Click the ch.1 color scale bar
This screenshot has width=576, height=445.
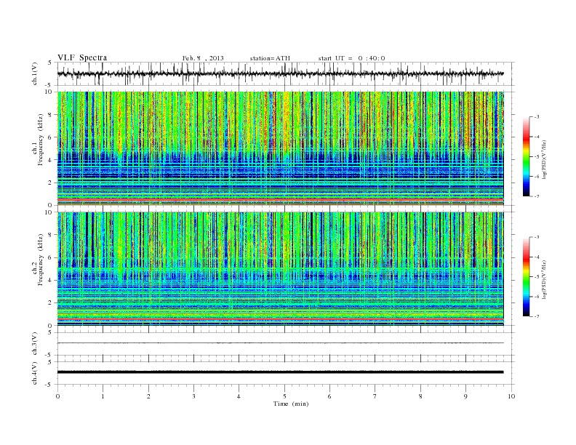point(527,156)
